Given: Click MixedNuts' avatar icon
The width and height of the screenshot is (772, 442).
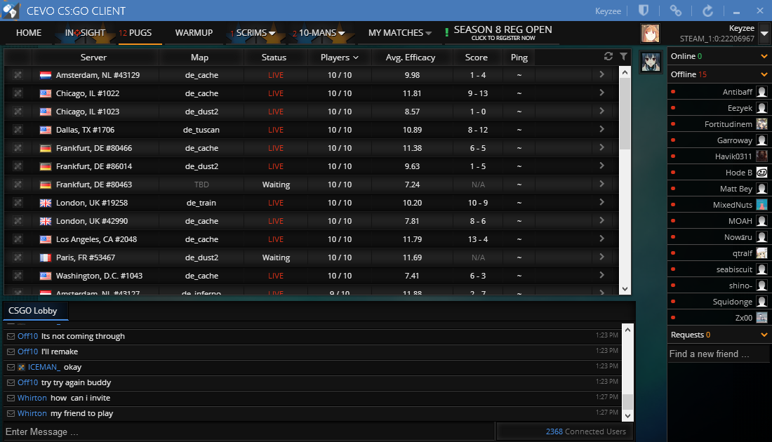Looking at the screenshot, I should pos(761,205).
